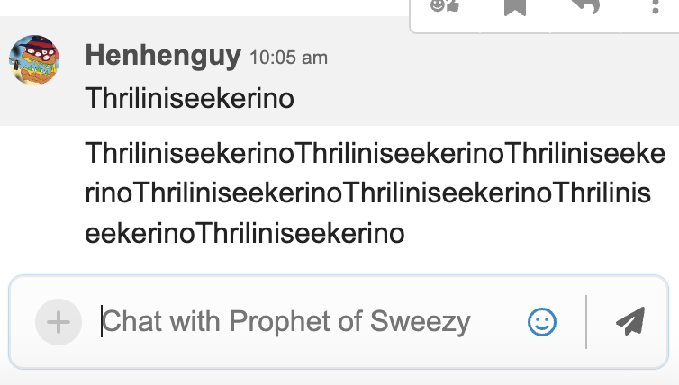Image resolution: width=679 pixels, height=385 pixels.
Task: Click blank space right of the last message line
Action: (540, 234)
